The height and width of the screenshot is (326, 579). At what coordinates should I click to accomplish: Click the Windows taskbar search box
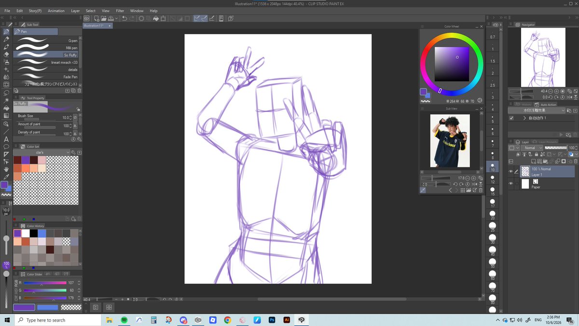[57, 320]
